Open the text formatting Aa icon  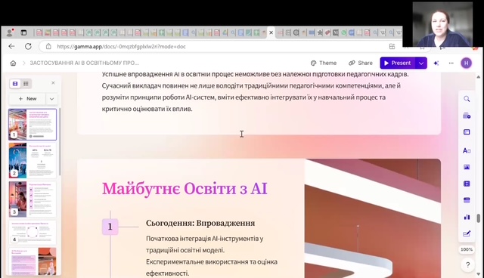[467, 151]
